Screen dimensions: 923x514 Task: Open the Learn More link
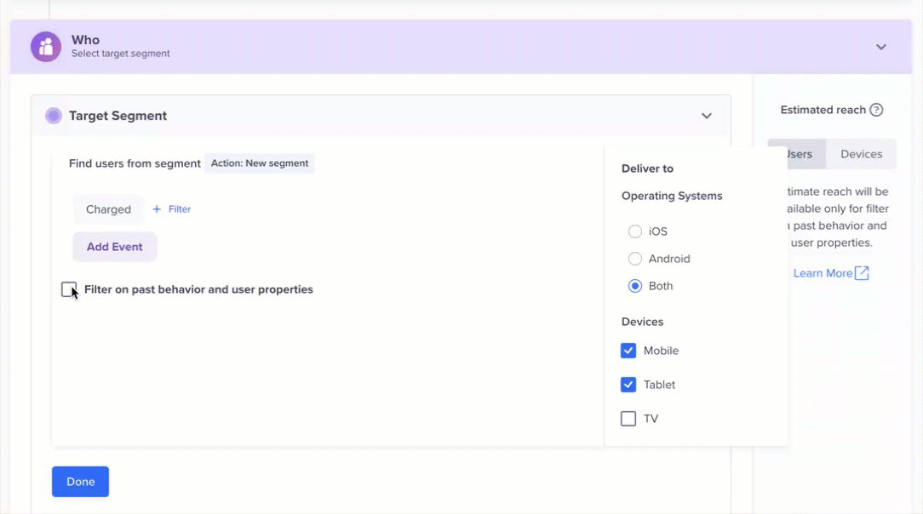point(823,272)
